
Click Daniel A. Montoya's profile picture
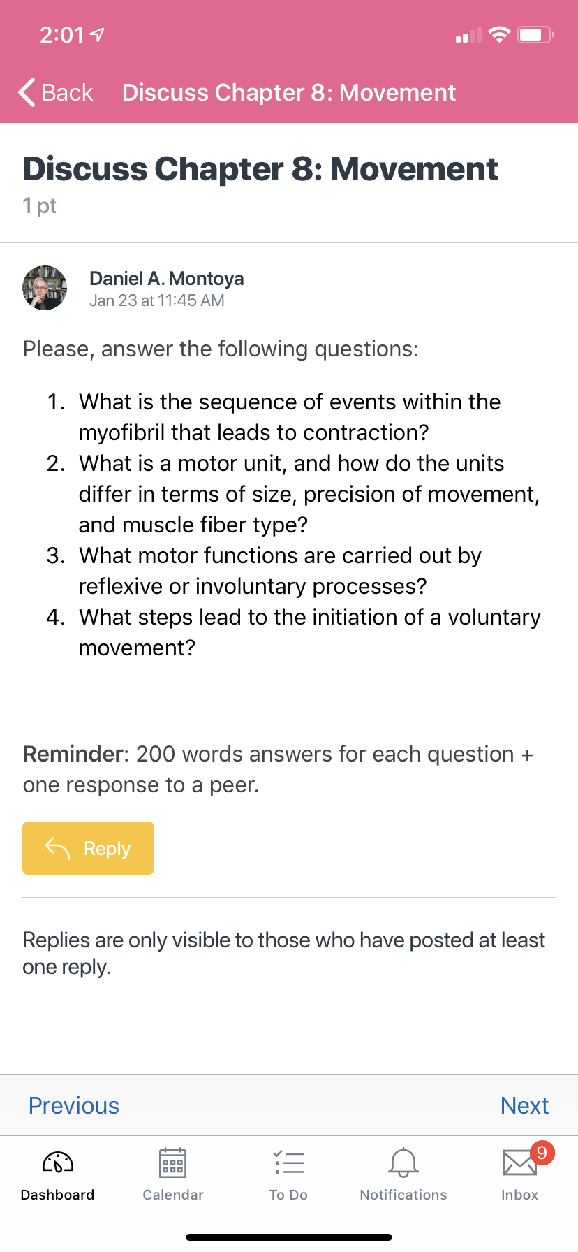(45, 288)
